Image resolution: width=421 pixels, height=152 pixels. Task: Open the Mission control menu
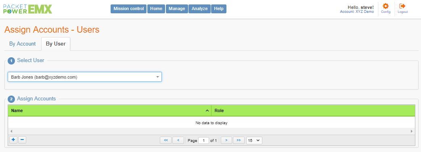(129, 8)
